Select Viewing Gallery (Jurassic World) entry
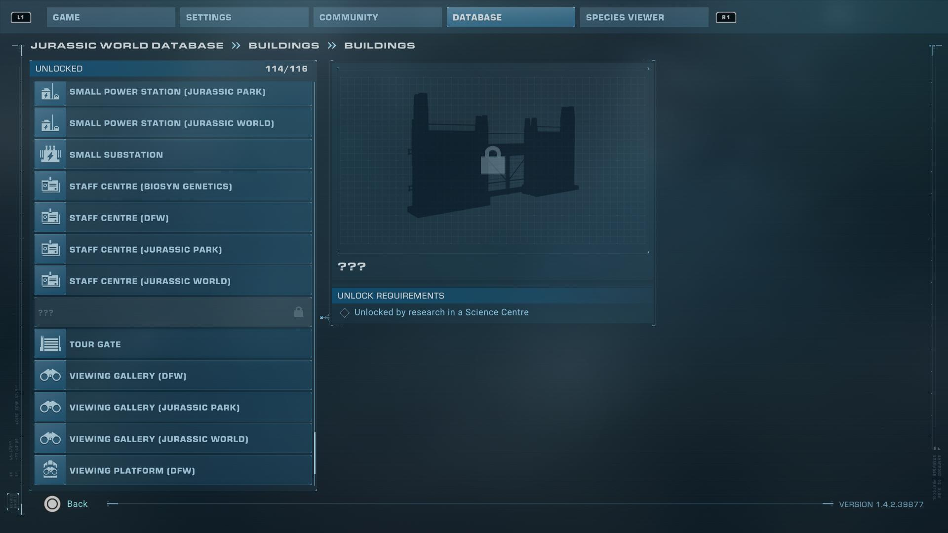The image size is (948, 533). (x=173, y=439)
